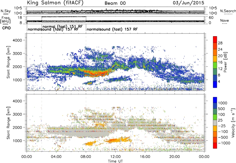Select the "Velocity [m s-1]" colorbar title
Screen dimensions: 236x163
[x=233, y=123]
